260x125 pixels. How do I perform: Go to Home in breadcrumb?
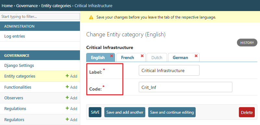click(x=7, y=6)
